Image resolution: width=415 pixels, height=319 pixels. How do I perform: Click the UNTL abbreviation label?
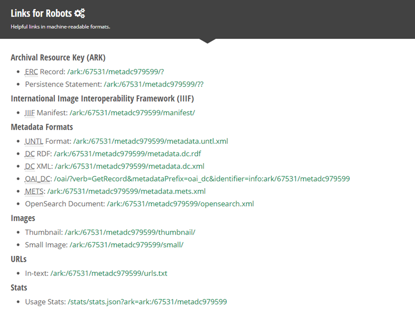click(x=34, y=141)
